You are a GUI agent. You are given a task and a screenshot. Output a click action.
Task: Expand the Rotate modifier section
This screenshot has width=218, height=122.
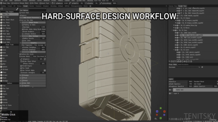(20, 81)
